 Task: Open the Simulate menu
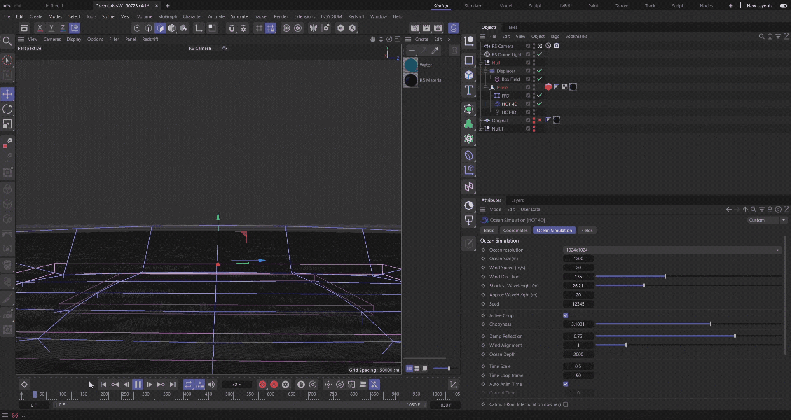click(x=239, y=16)
